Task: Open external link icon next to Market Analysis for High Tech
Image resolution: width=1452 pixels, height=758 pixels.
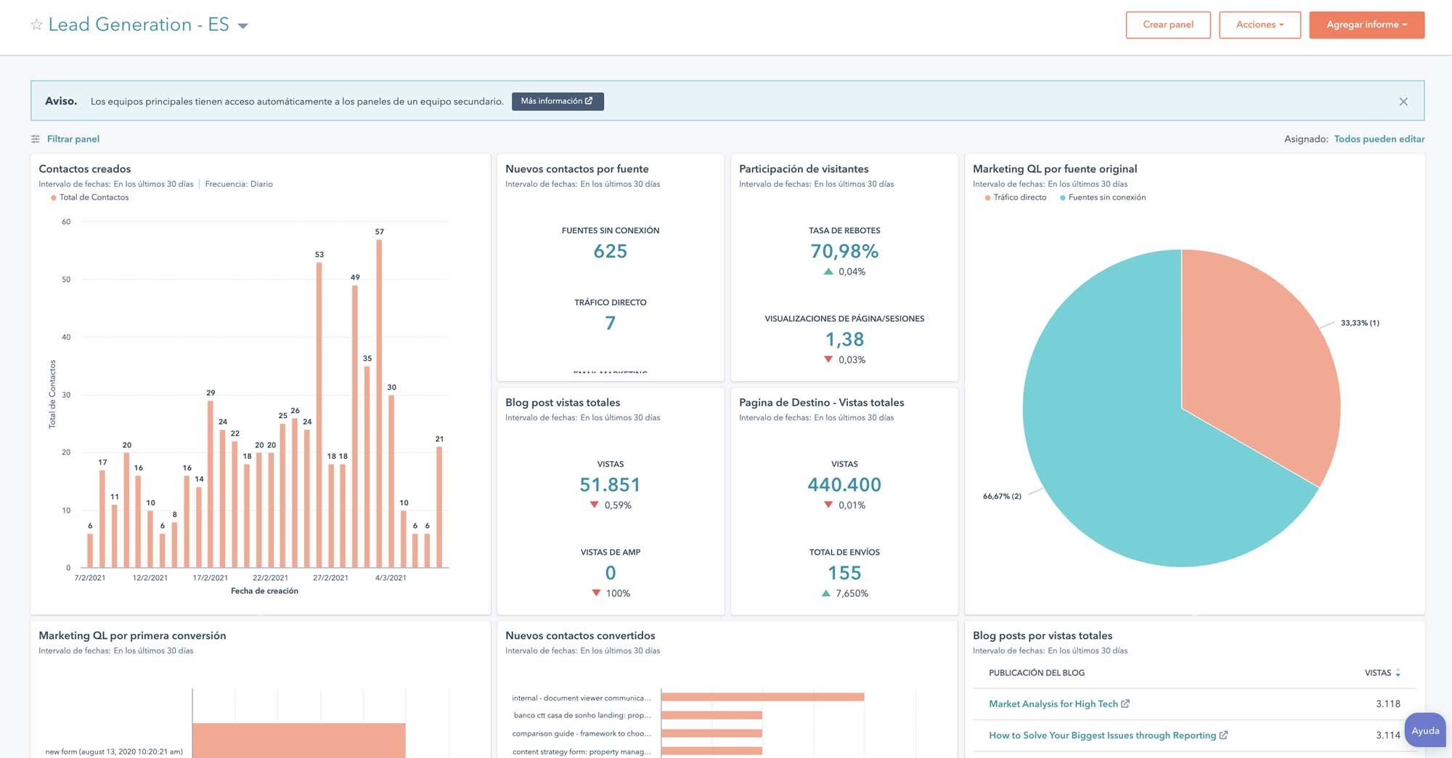Action: pyautogui.click(x=1126, y=704)
